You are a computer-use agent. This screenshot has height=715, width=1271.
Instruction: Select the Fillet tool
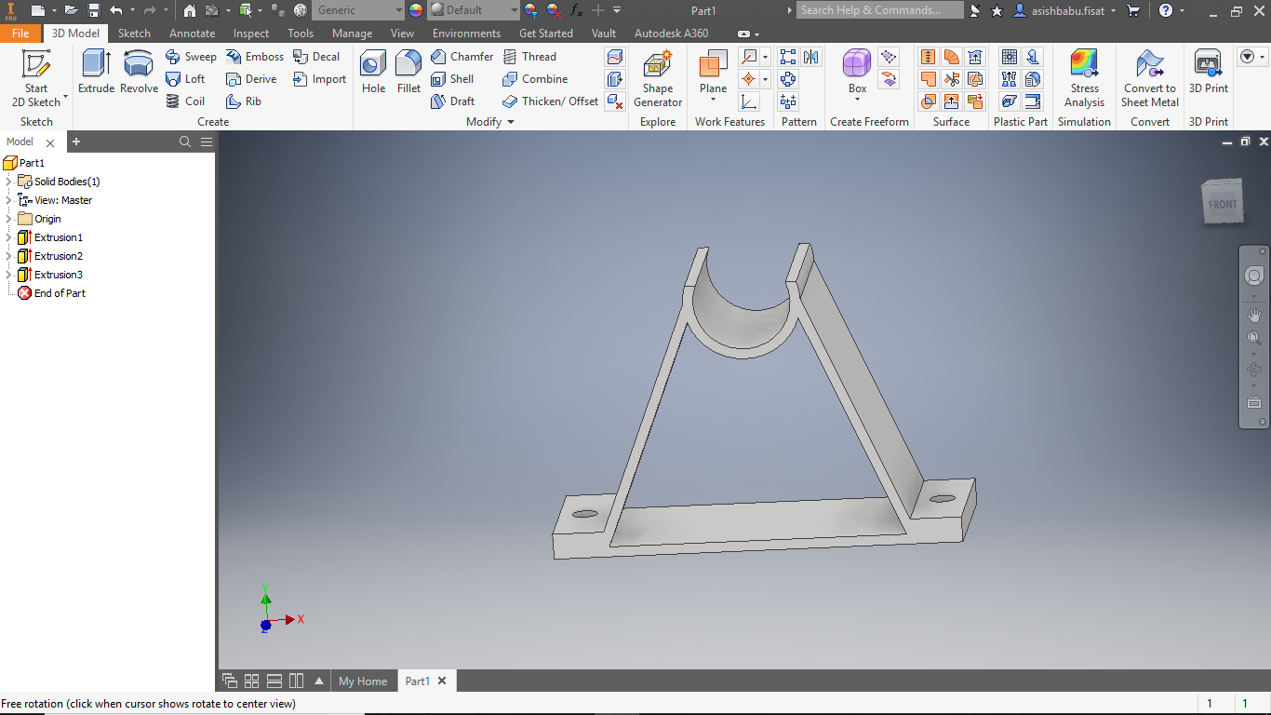[408, 73]
